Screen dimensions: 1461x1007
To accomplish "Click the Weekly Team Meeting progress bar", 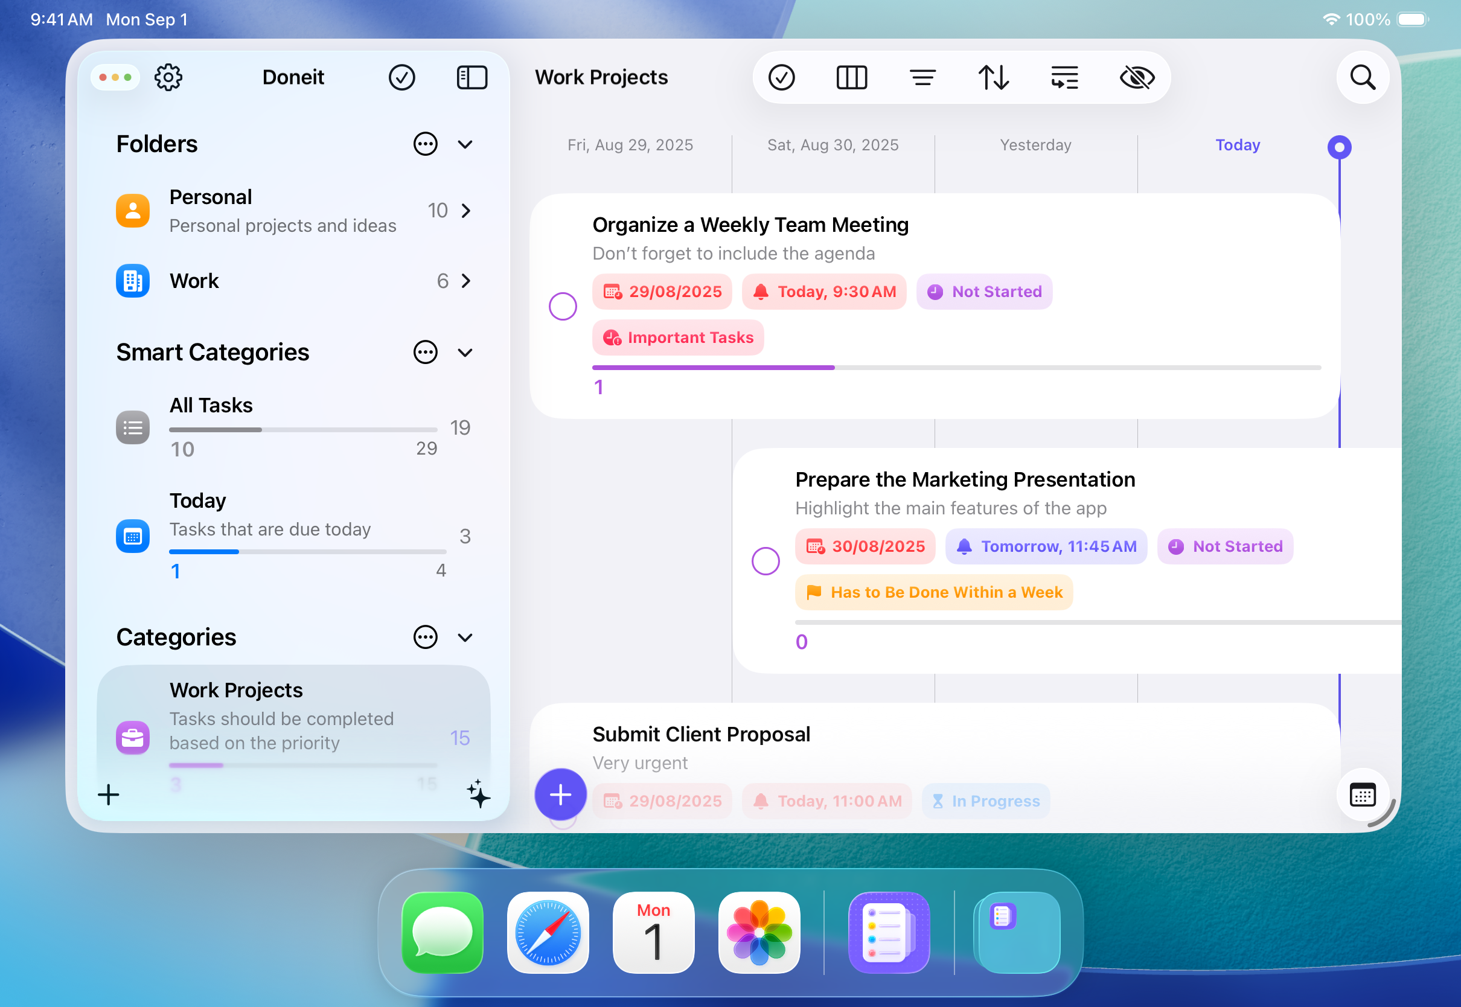I will 956,368.
